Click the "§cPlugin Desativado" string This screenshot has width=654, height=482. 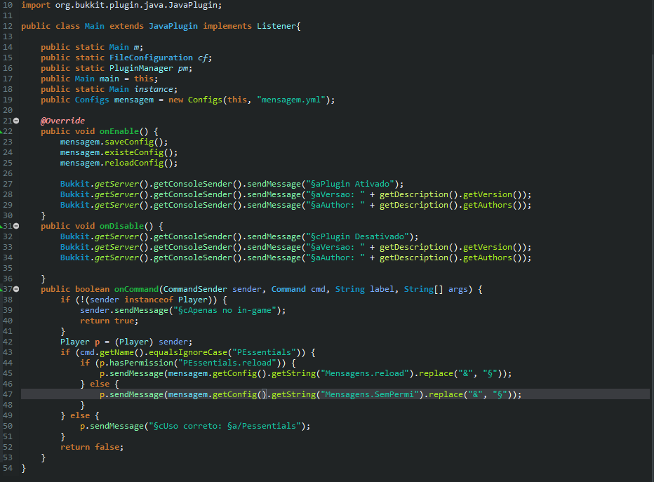[x=359, y=236]
